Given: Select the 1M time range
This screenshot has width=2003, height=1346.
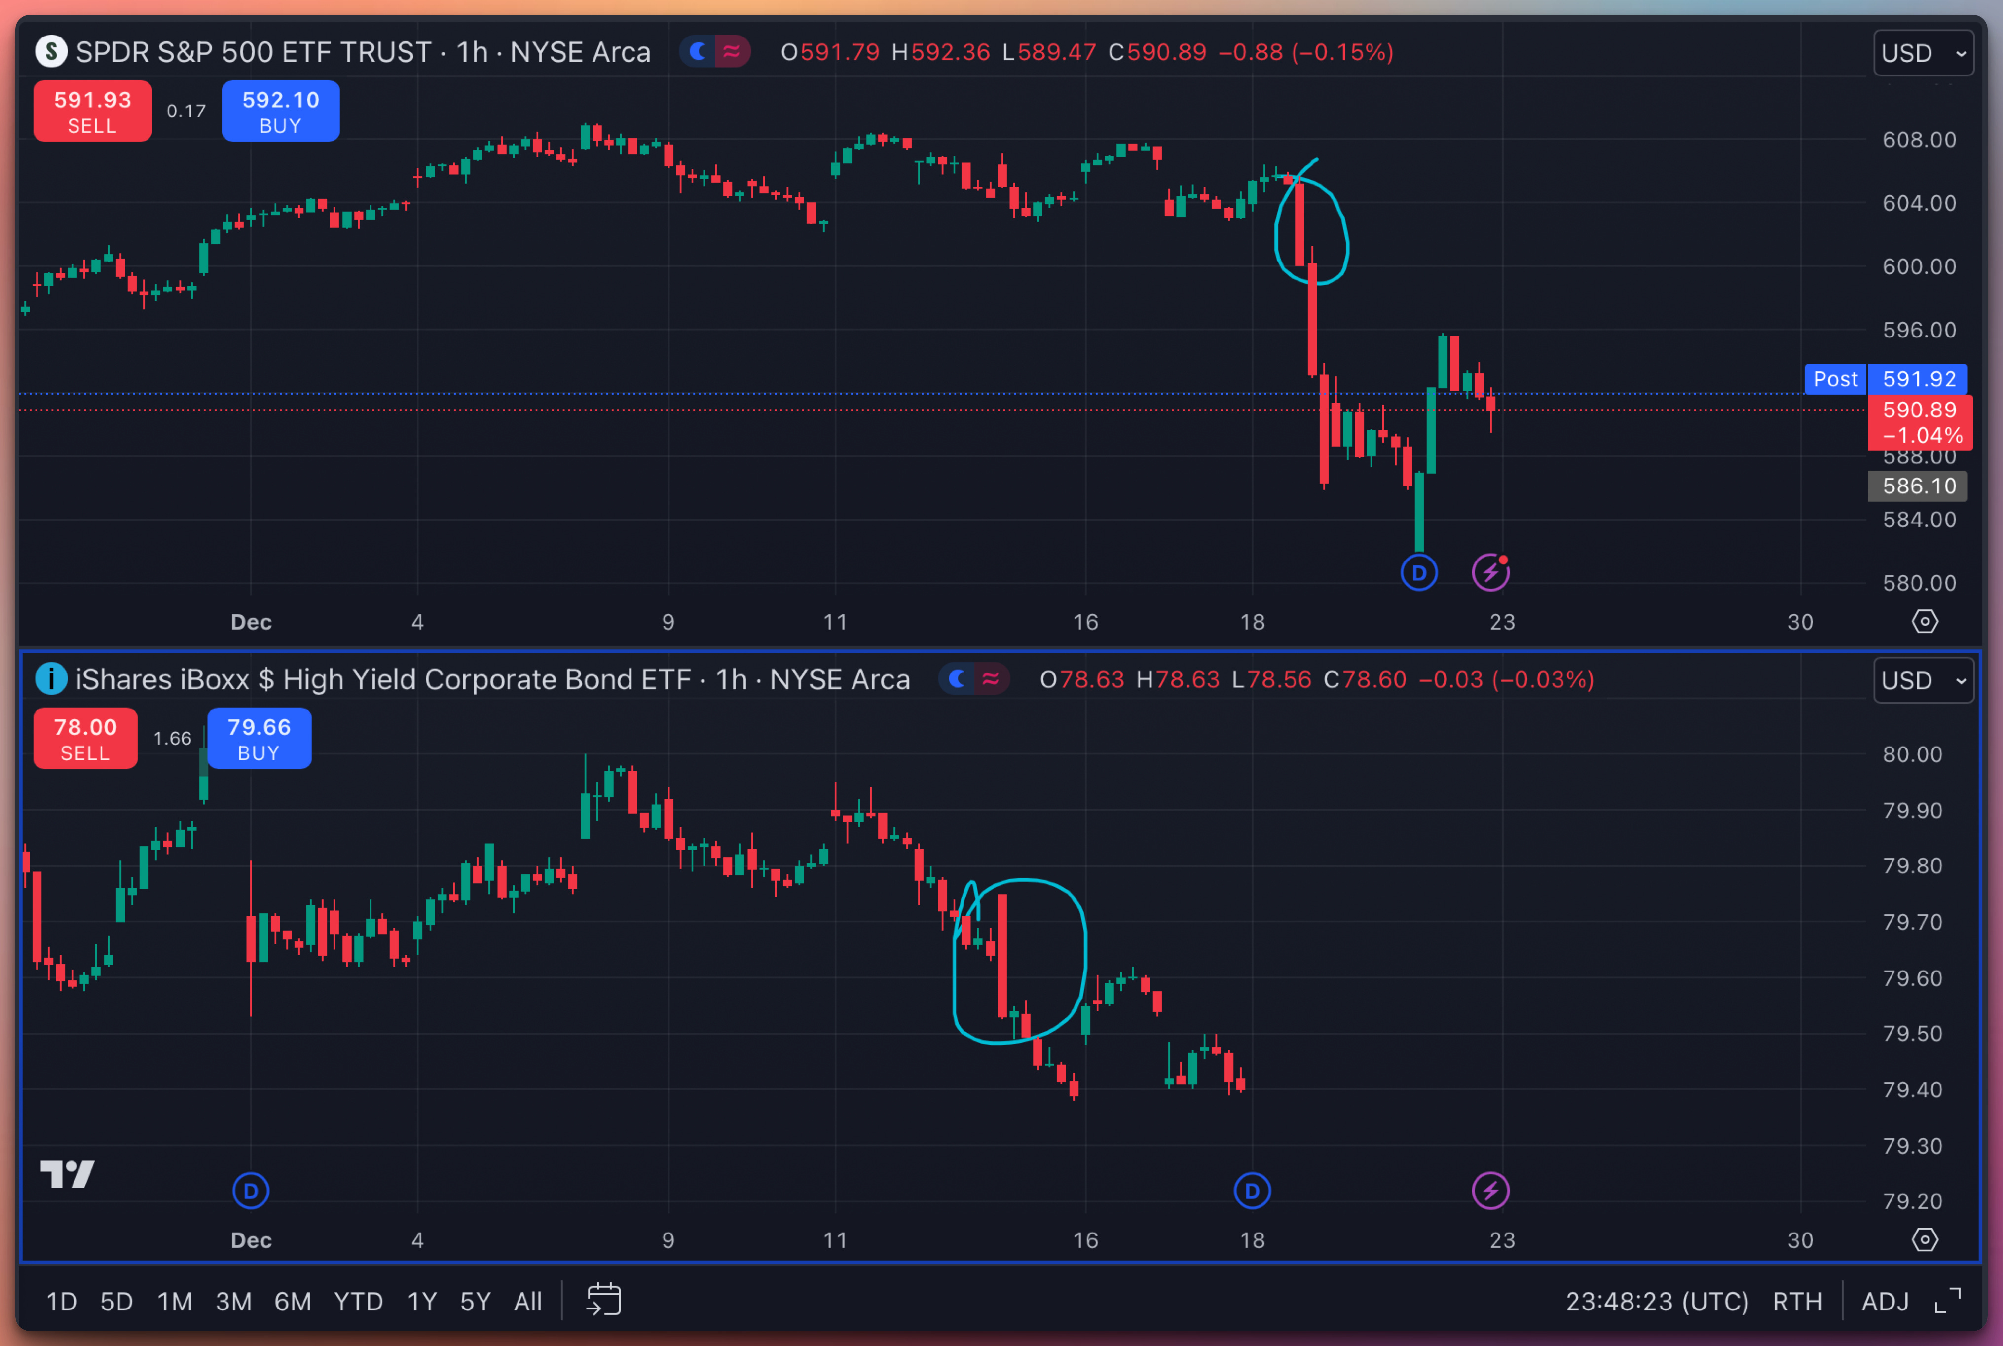Looking at the screenshot, I should [175, 1302].
